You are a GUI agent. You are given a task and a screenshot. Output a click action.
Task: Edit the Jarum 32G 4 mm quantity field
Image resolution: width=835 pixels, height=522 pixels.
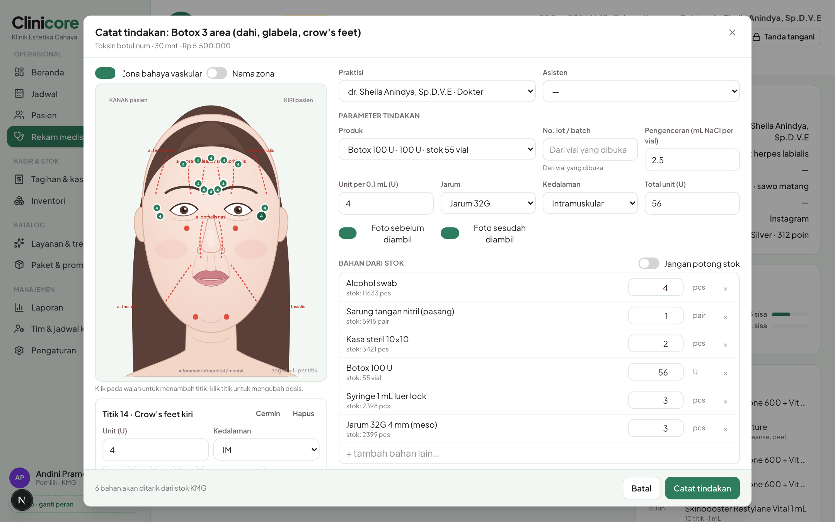(x=656, y=428)
